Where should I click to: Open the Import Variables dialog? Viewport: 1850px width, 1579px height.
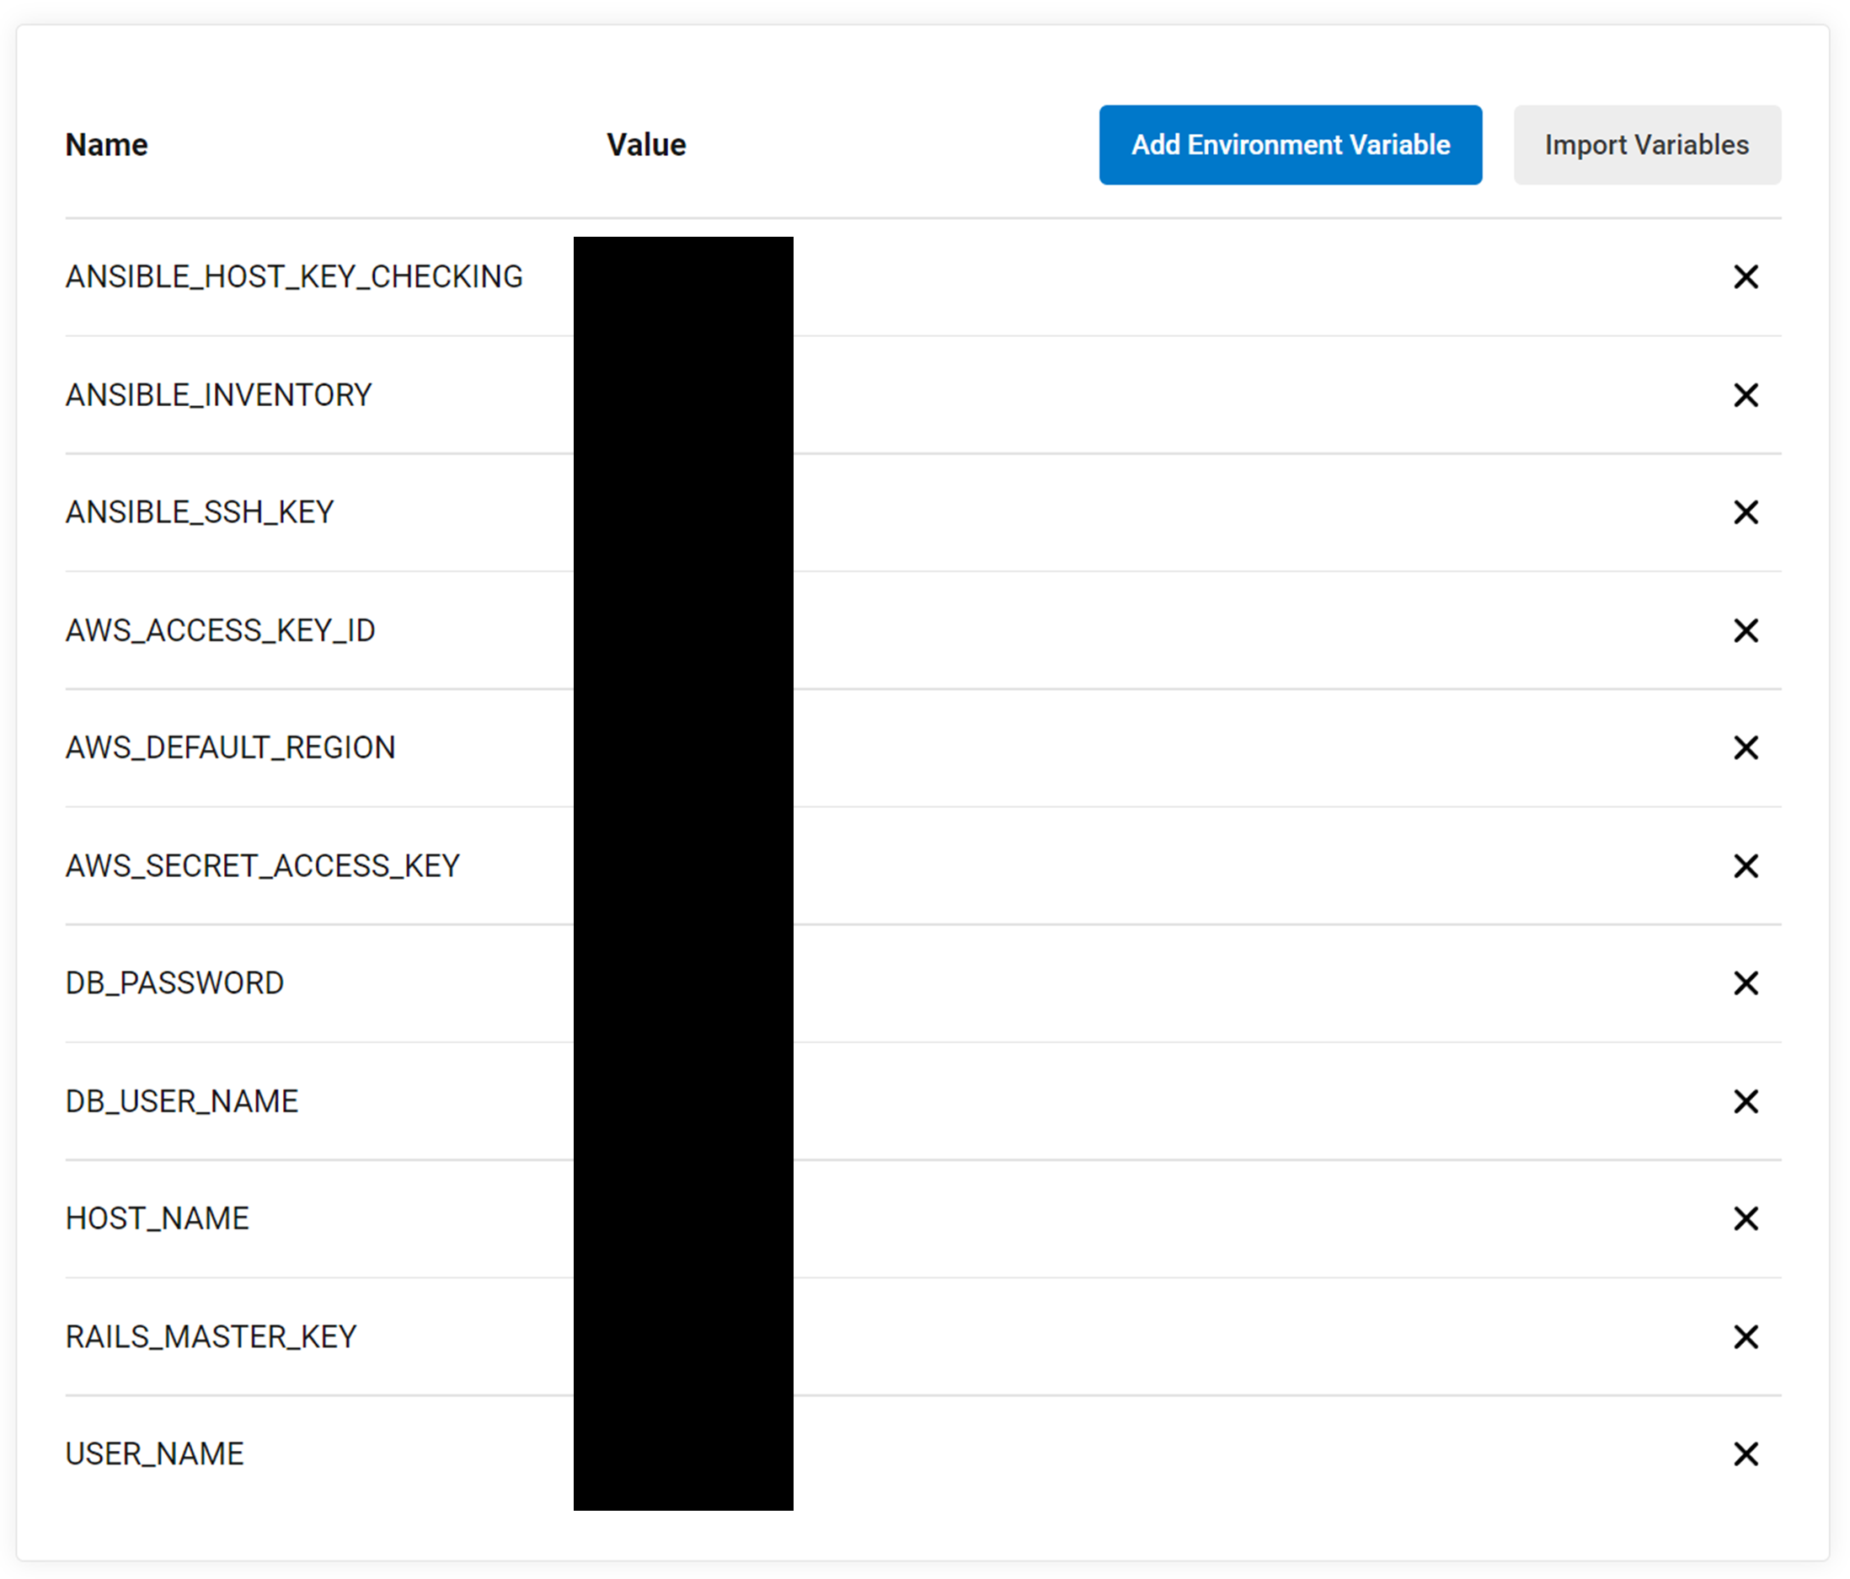point(1645,145)
